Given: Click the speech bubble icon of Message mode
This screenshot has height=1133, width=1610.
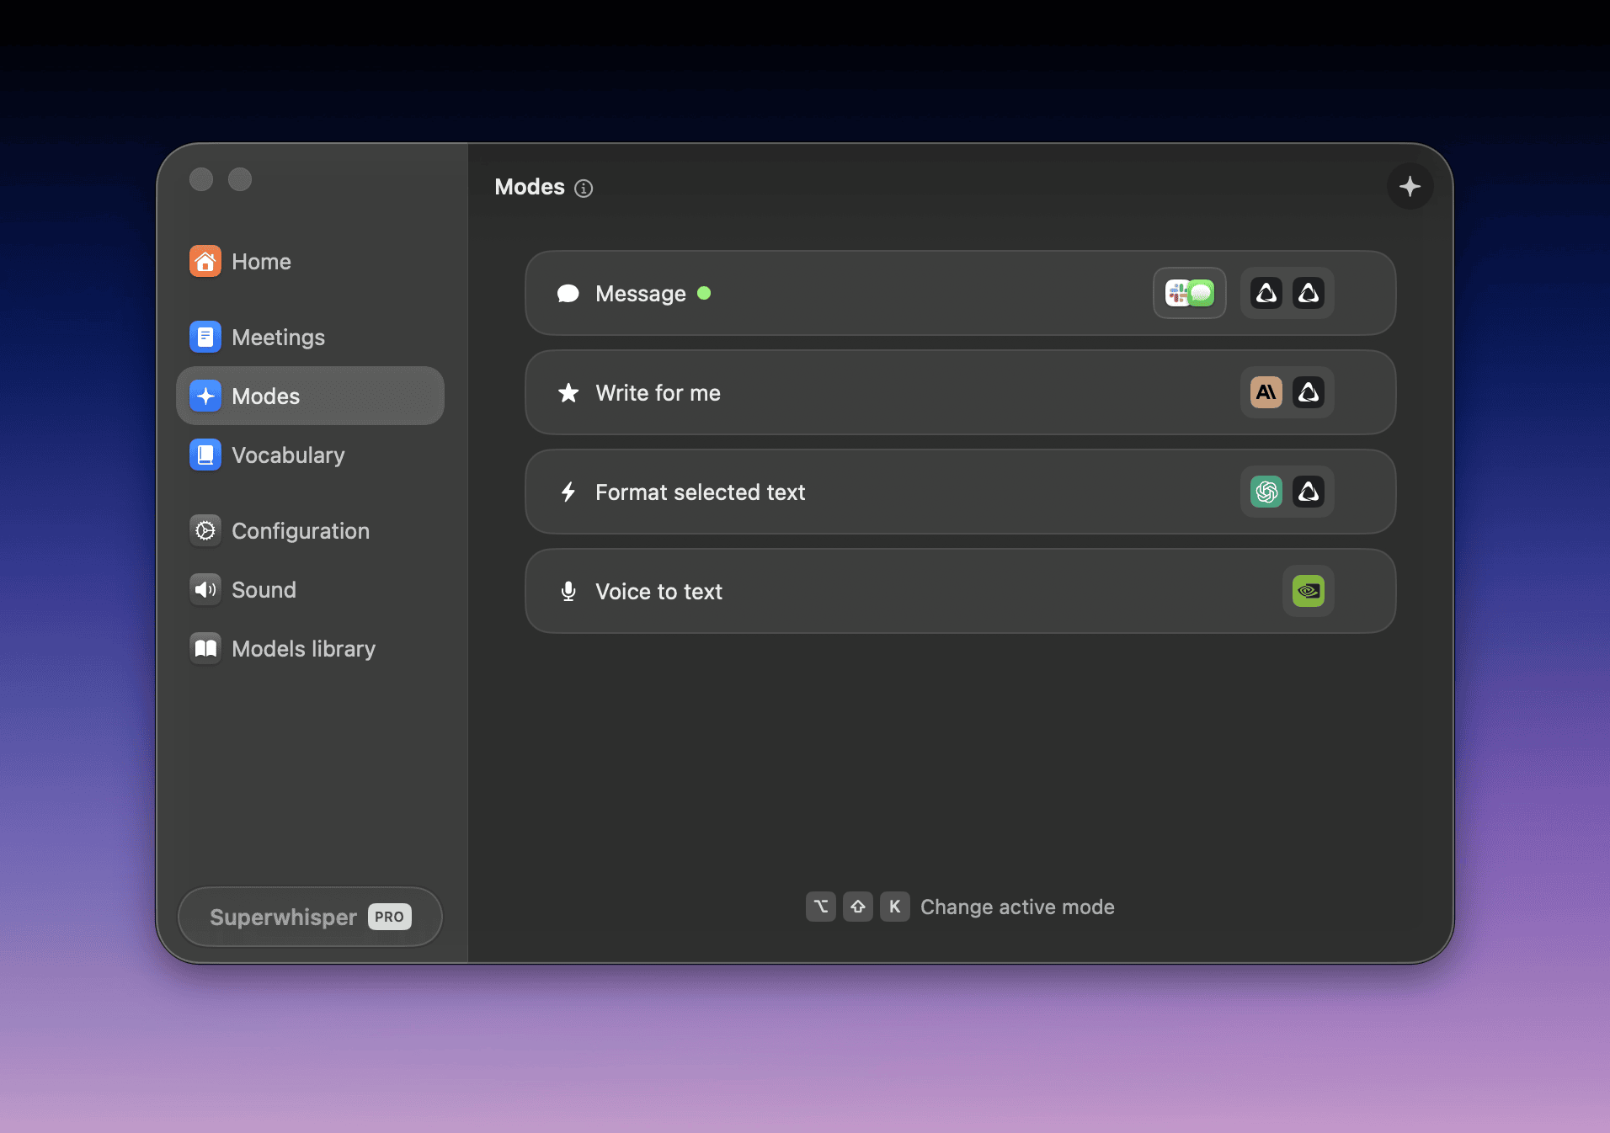Looking at the screenshot, I should coord(568,293).
